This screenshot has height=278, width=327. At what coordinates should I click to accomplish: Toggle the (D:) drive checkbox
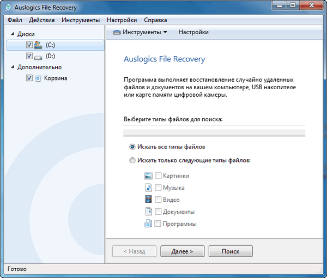pos(29,56)
